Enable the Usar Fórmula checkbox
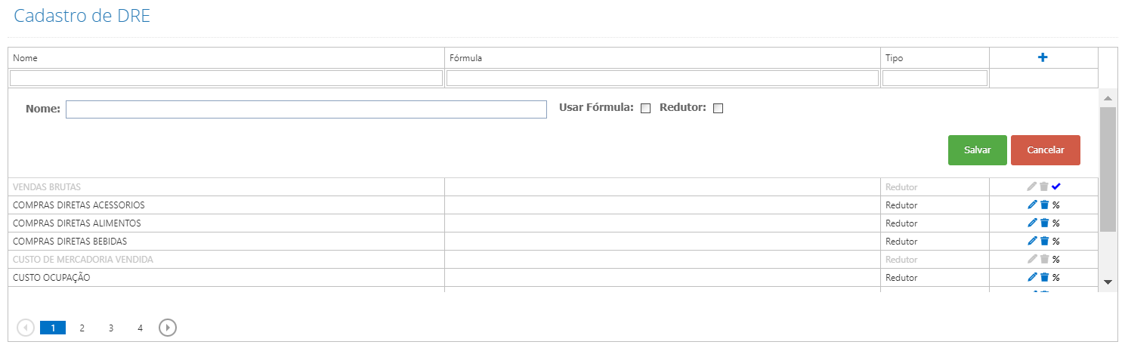The height and width of the screenshot is (351, 1125). pos(645,108)
